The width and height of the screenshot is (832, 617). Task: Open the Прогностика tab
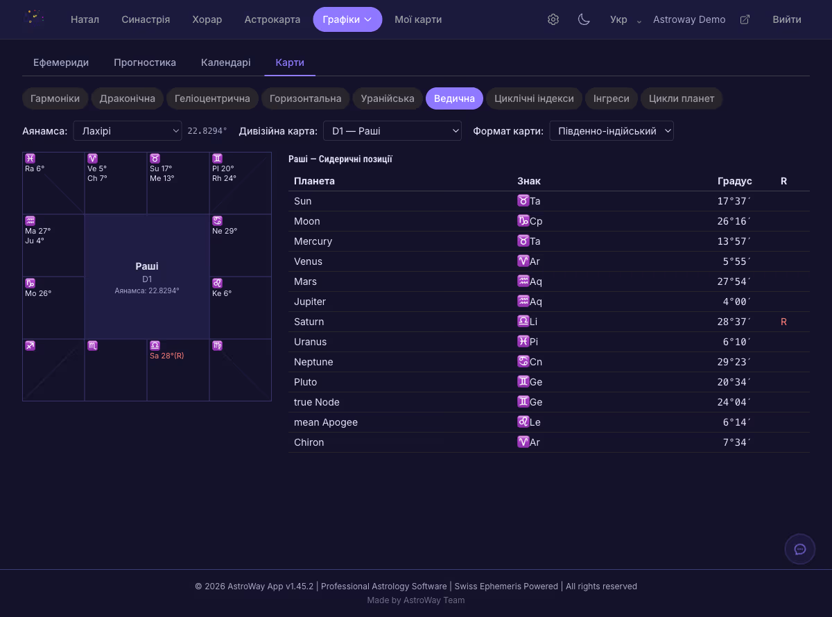pos(145,62)
